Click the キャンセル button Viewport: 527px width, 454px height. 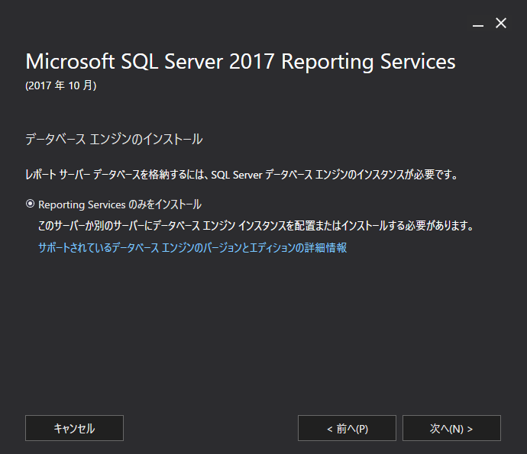pos(74,428)
